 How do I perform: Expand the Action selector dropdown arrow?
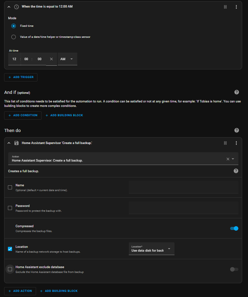click(233, 159)
